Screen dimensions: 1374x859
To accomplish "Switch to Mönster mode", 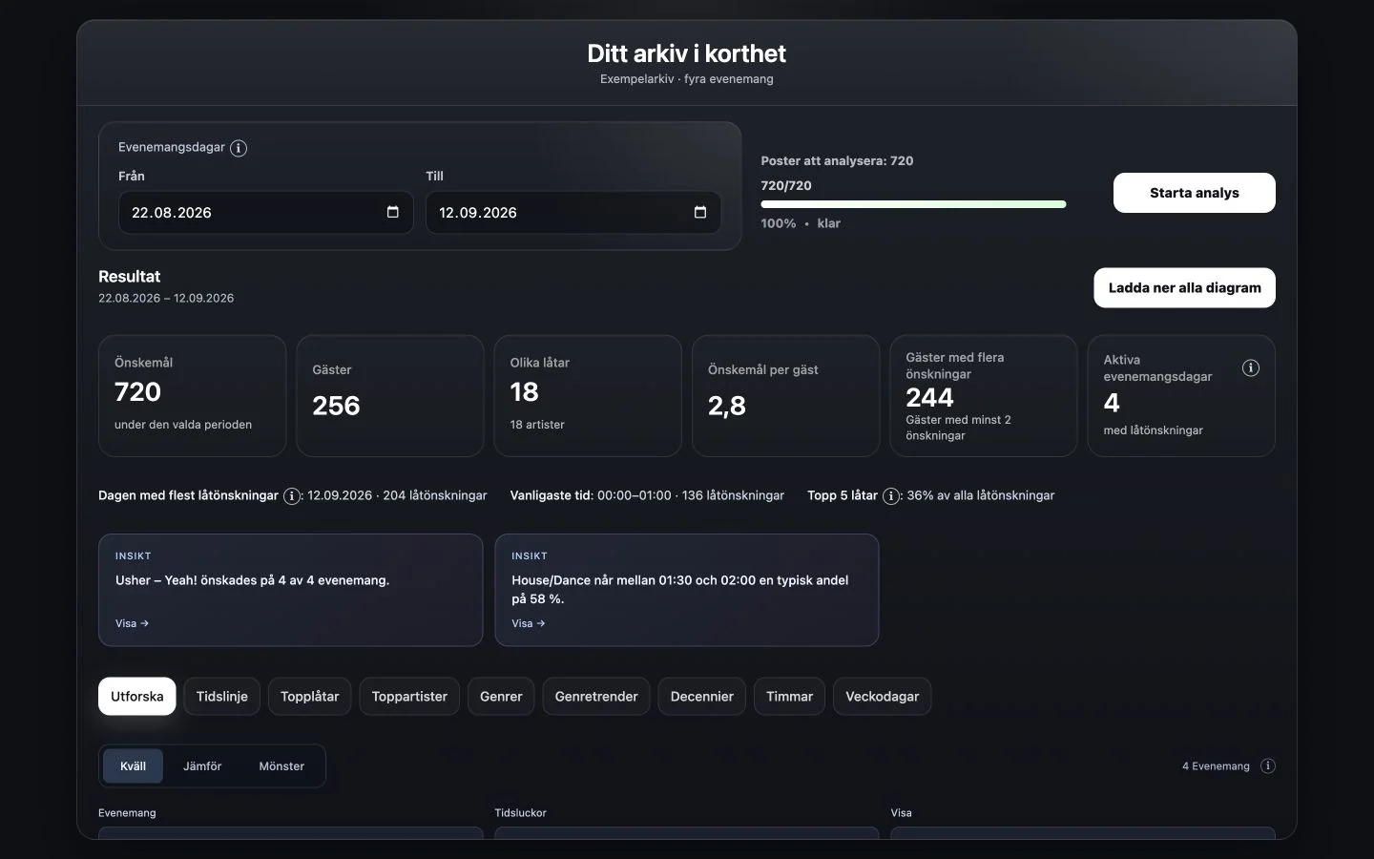I will [x=281, y=766].
